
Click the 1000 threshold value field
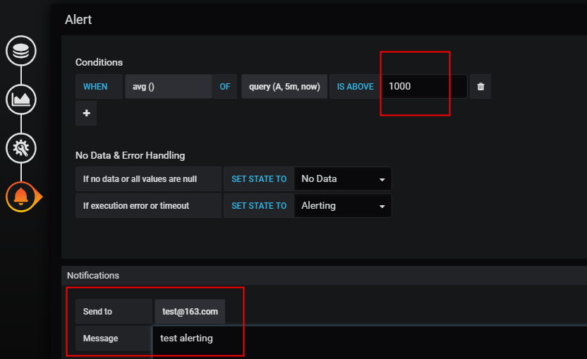[423, 87]
